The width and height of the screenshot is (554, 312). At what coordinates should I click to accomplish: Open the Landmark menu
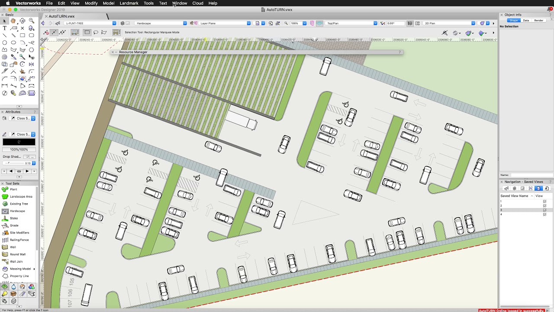coord(129,3)
